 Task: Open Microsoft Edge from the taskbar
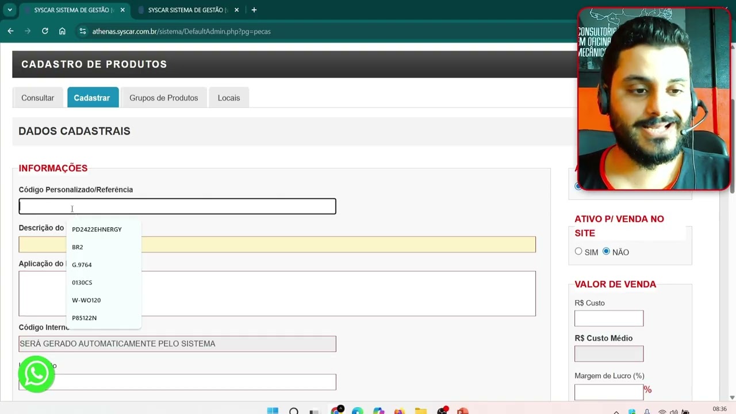[x=357, y=411]
